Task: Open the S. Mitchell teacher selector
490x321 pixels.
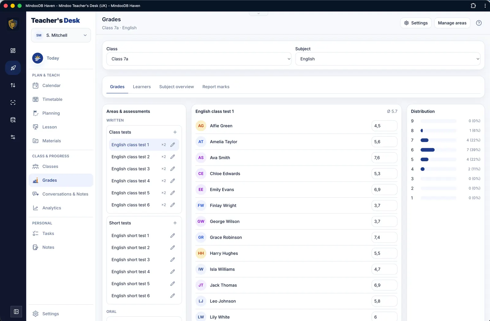Action: [61, 35]
